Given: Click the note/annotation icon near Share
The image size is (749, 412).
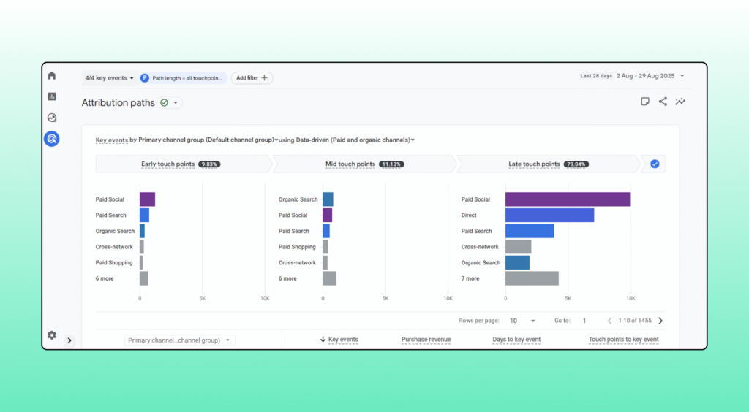Looking at the screenshot, I should click(x=645, y=102).
